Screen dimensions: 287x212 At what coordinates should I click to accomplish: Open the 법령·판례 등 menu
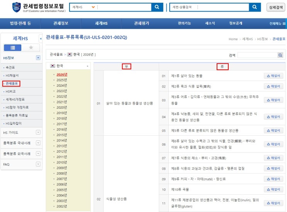tap(20, 24)
